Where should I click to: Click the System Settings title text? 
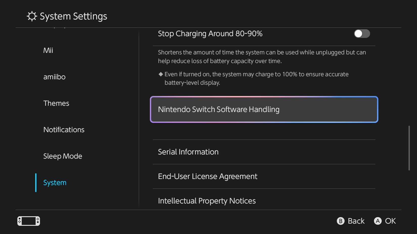(73, 16)
